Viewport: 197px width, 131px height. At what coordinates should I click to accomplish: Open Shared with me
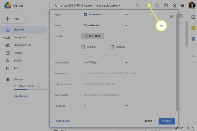pyautogui.click(x=22, y=45)
